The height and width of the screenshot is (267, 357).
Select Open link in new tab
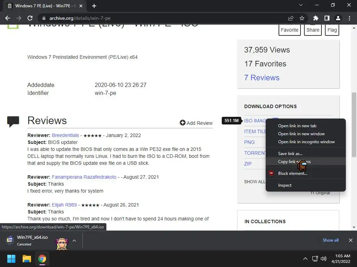305,126
